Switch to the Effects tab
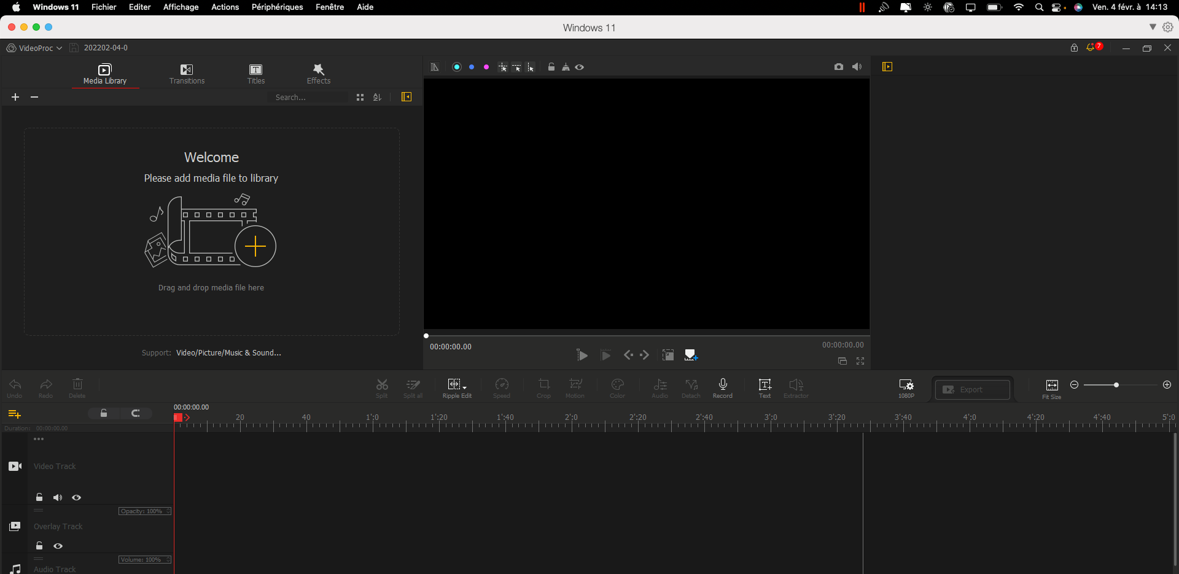The width and height of the screenshot is (1179, 574). click(x=318, y=74)
